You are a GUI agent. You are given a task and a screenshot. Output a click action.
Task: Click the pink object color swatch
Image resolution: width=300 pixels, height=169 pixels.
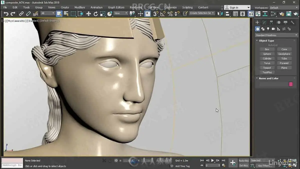pos(291,84)
